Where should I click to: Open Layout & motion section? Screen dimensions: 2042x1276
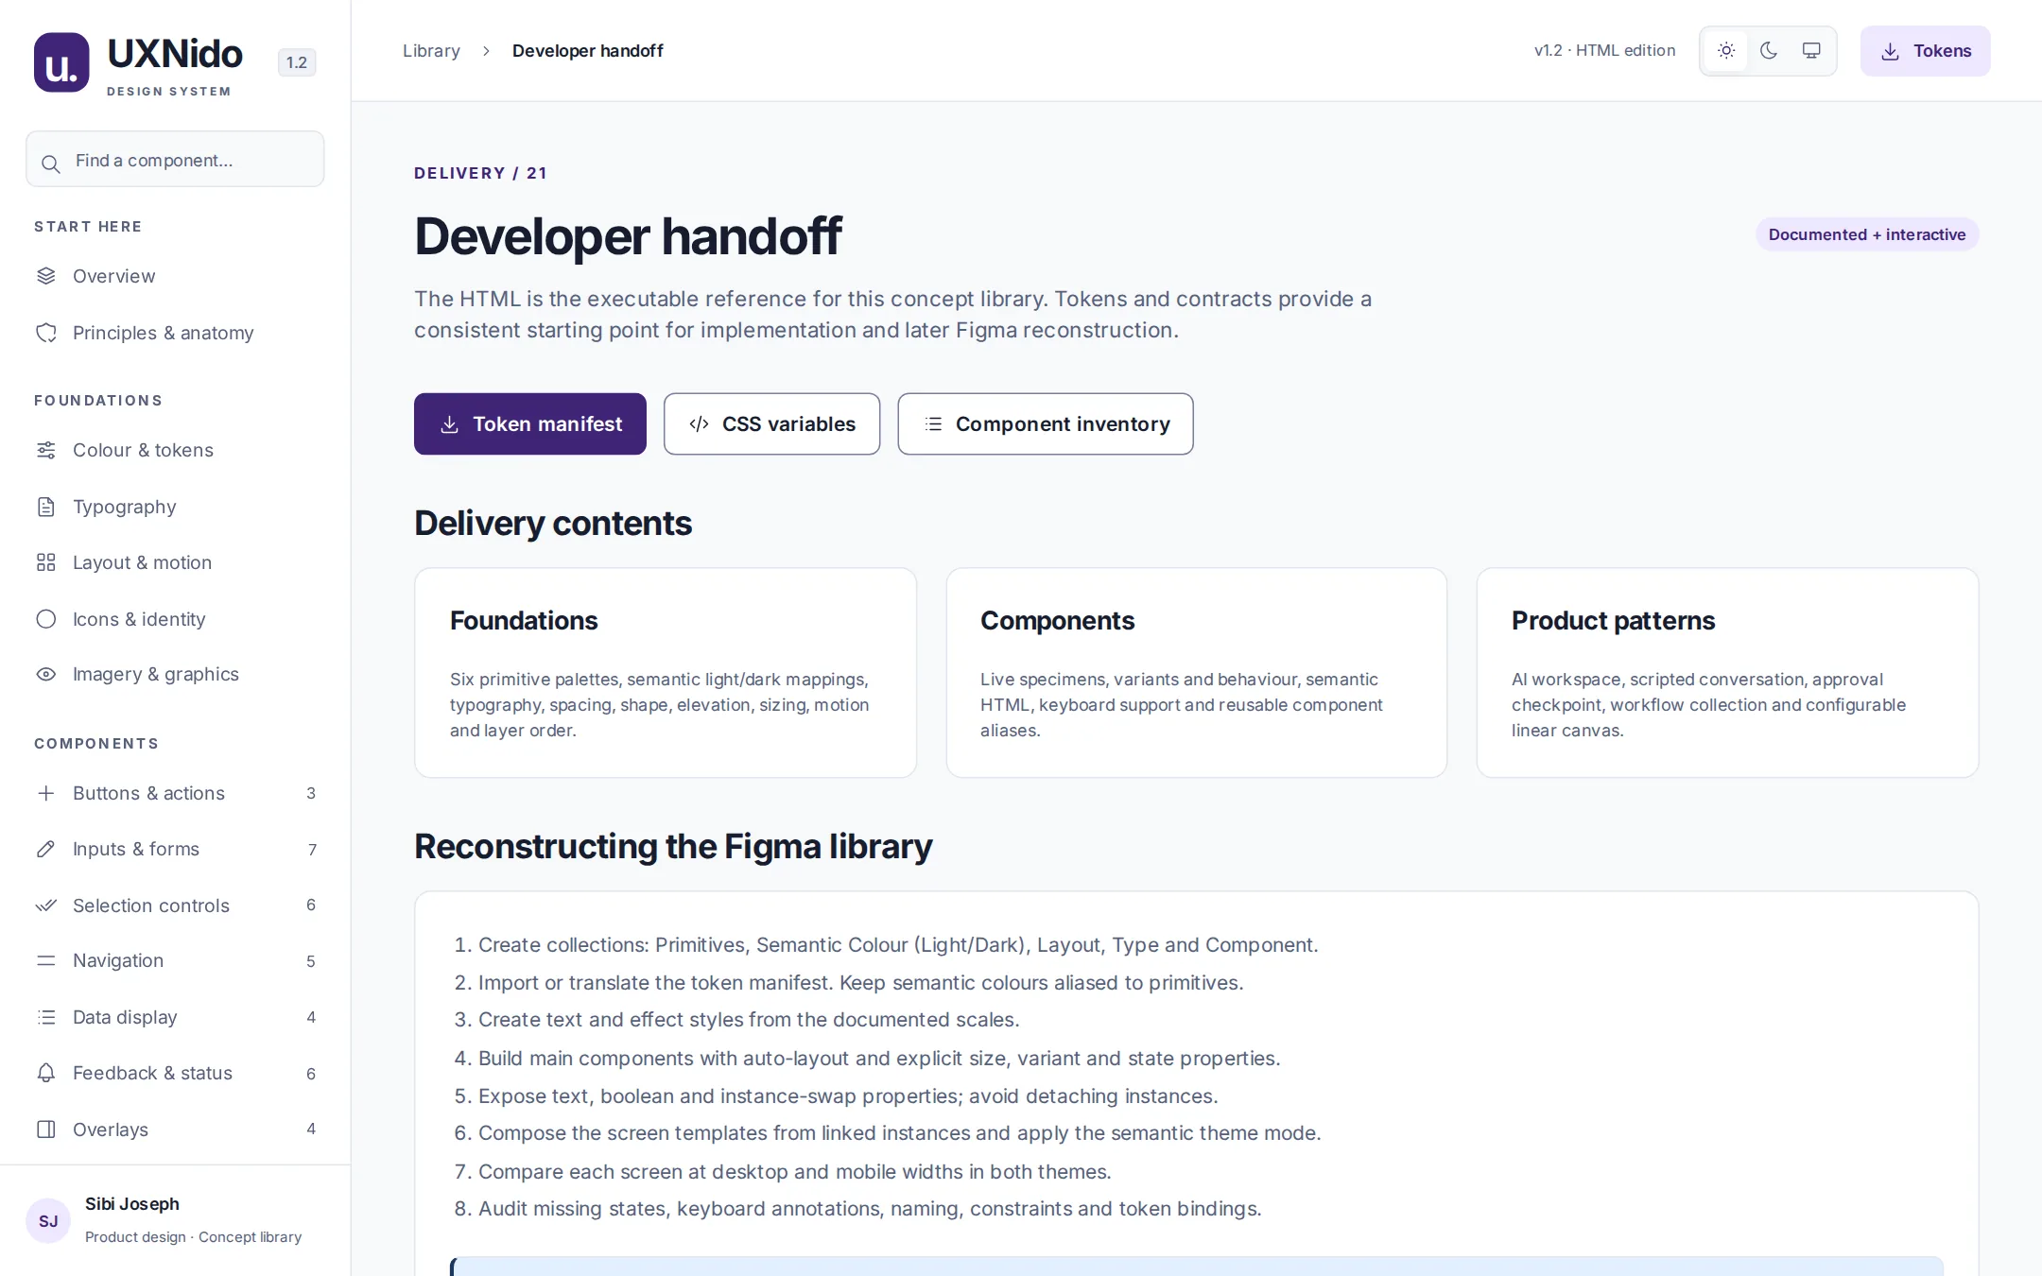tap(175, 562)
